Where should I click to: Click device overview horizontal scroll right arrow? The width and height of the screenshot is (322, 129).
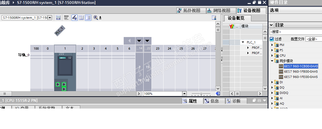coord(260,94)
